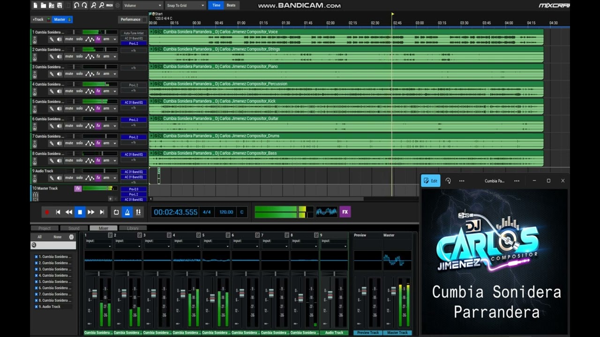Uncheck 9. Audio Track in mixer list
The image size is (600, 337).
pyautogui.click(x=36, y=307)
